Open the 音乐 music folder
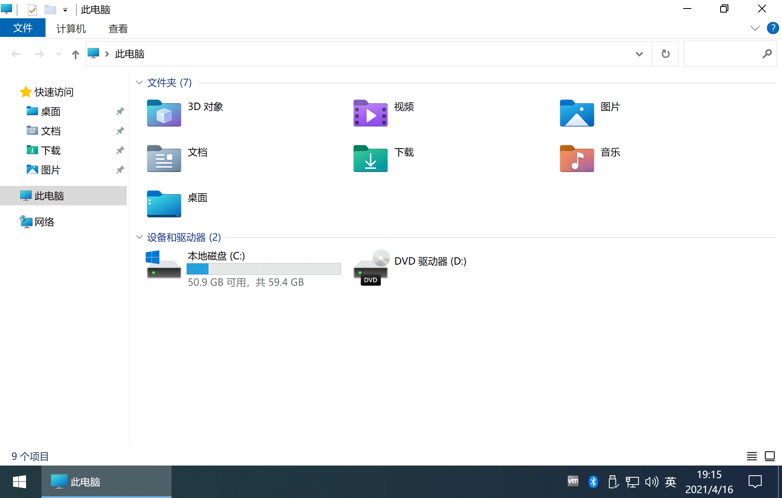 point(577,159)
